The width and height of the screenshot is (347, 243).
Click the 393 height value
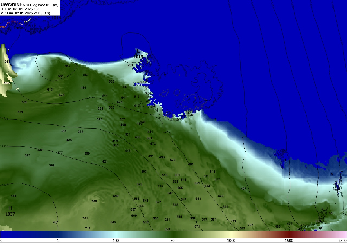coord(27,155)
